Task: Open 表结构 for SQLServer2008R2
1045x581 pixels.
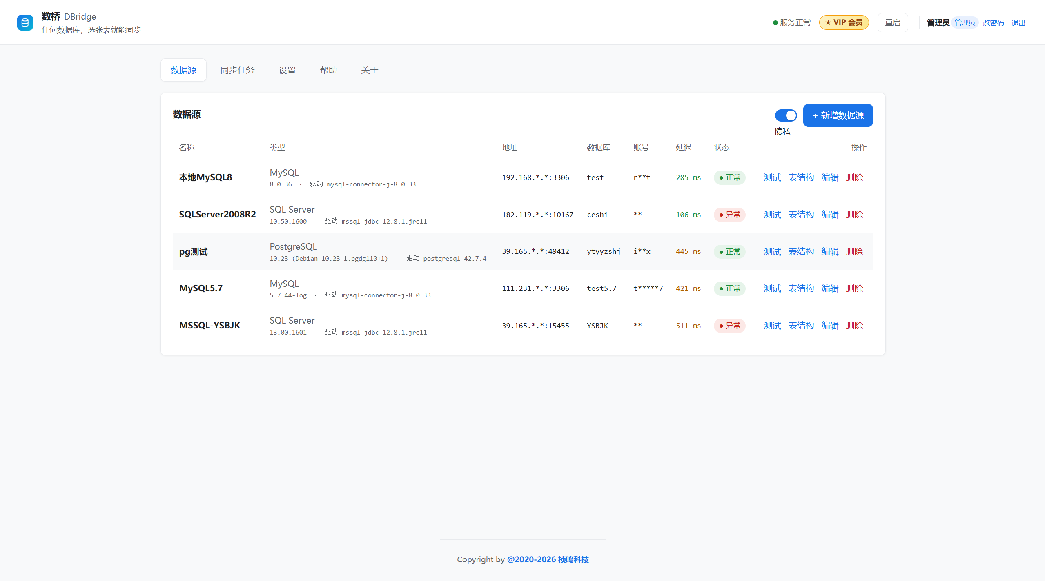Action: pyautogui.click(x=801, y=215)
